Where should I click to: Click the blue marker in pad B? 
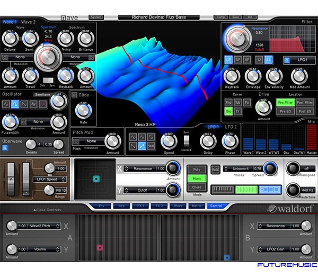click(227, 257)
